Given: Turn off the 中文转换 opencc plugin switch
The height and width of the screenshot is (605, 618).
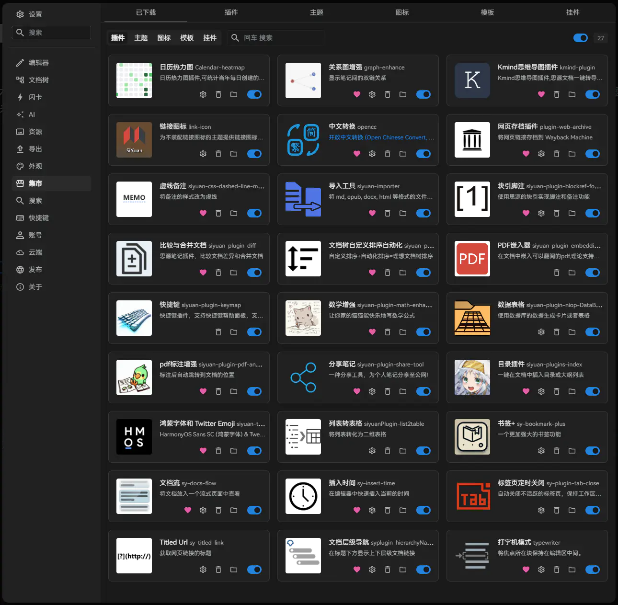Looking at the screenshot, I should 423,154.
